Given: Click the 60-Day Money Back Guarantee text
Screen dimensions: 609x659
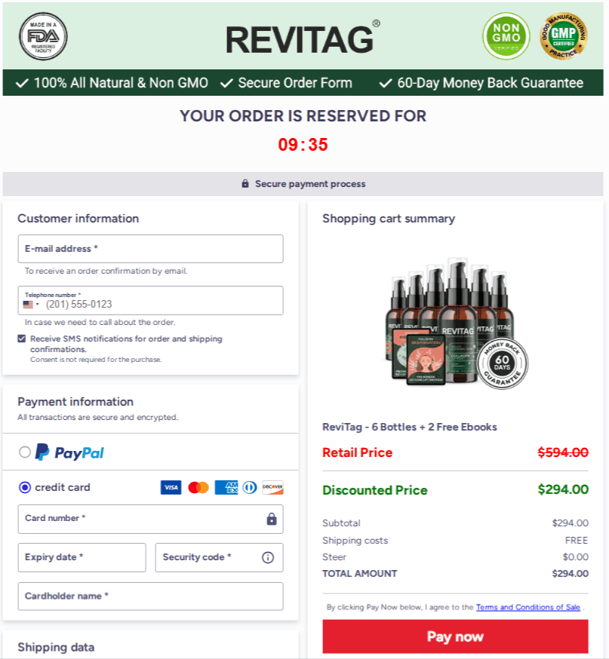Looking at the screenshot, I should click(491, 83).
